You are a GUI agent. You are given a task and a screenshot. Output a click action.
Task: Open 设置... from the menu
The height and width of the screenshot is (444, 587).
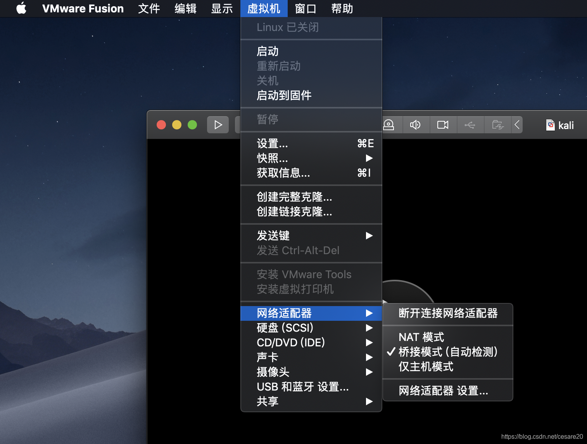pyautogui.click(x=311, y=143)
